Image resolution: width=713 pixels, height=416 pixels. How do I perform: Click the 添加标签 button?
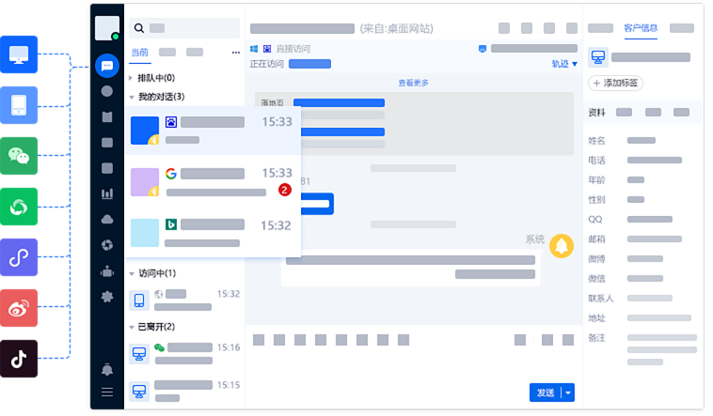pyautogui.click(x=615, y=84)
